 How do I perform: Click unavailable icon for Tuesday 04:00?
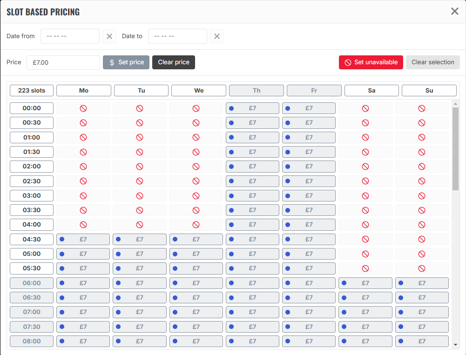click(x=140, y=225)
